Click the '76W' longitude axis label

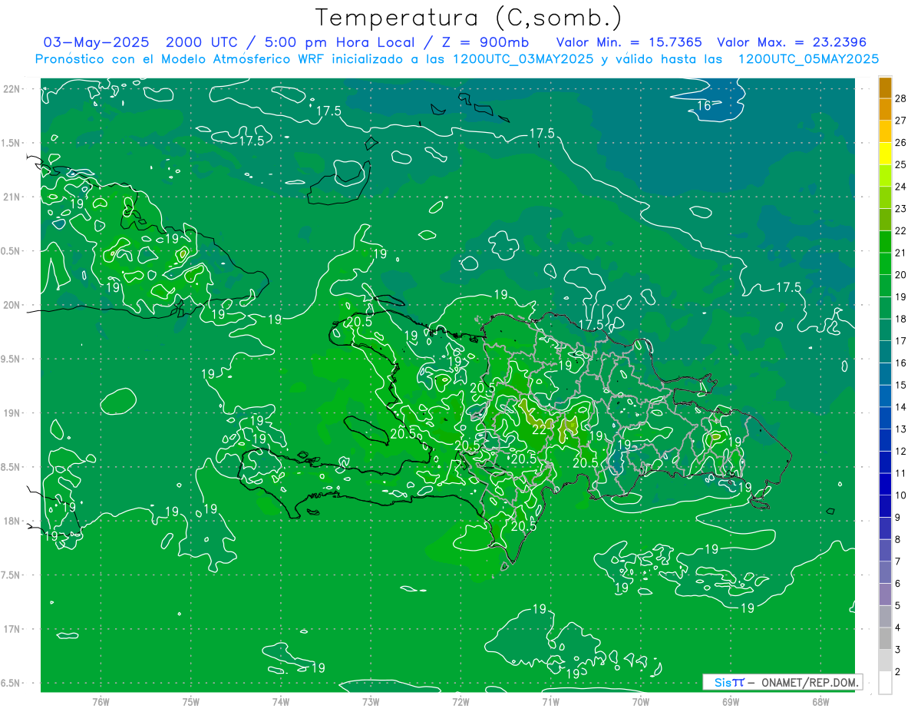(x=101, y=702)
